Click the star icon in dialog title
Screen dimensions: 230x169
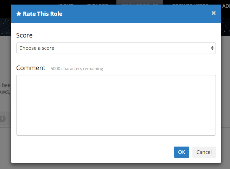click(19, 14)
